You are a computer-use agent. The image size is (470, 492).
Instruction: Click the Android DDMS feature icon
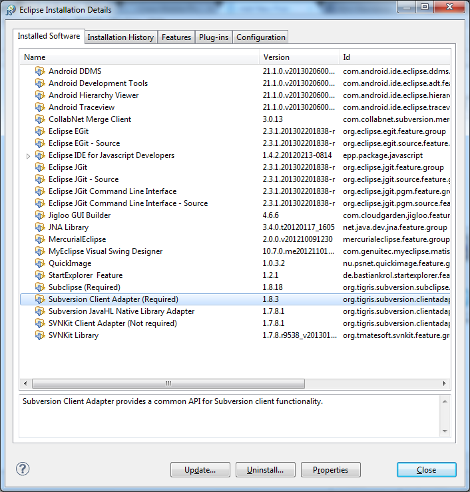tap(40, 71)
